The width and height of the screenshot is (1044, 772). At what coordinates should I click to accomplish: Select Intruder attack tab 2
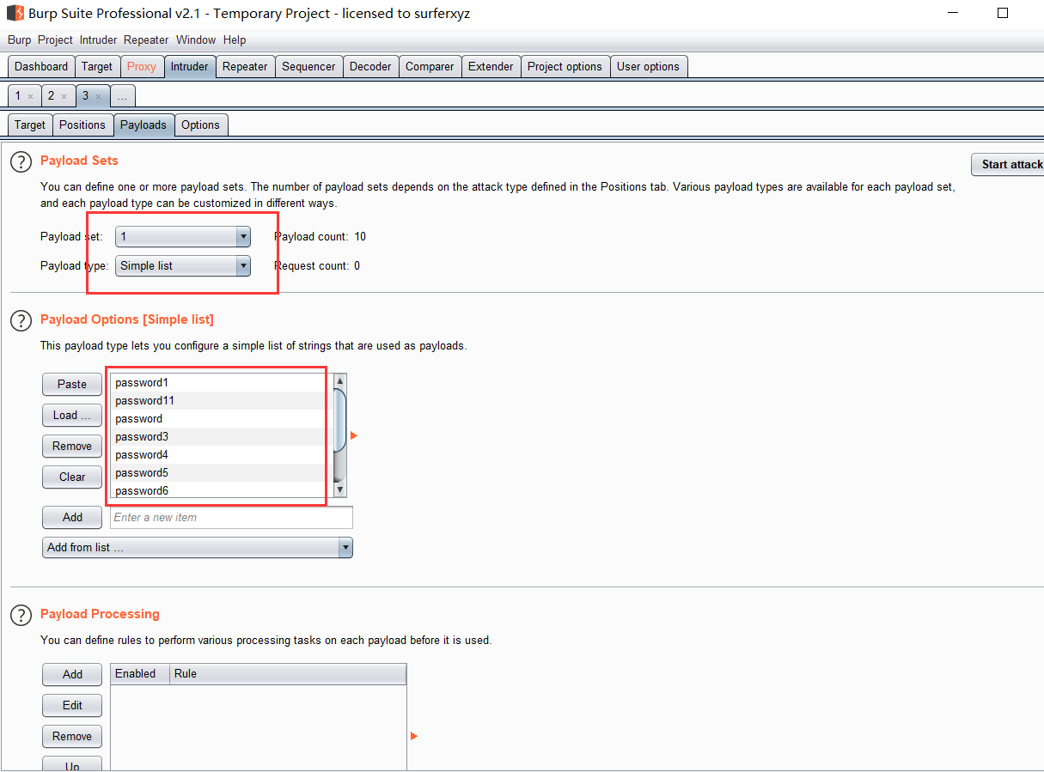coord(51,96)
